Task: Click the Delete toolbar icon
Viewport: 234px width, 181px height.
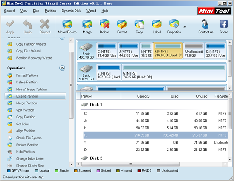Action: coord(104,24)
